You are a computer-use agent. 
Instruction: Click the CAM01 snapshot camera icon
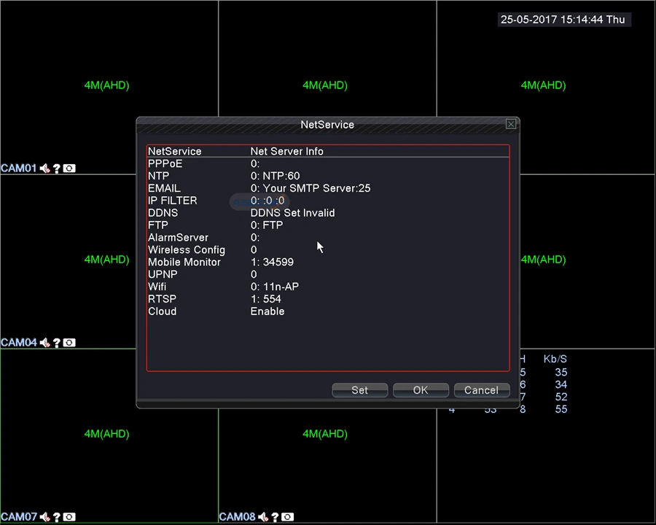tap(69, 168)
